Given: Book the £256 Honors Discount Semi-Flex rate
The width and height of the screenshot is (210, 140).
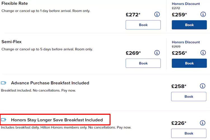Looking at the screenshot, I should point(189,63).
